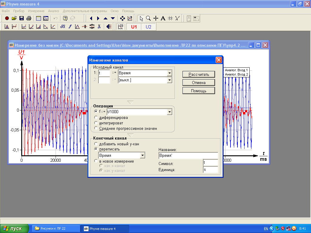Select 'добавить новый y-кан' radio
The image size is (311, 233).
point(96,144)
